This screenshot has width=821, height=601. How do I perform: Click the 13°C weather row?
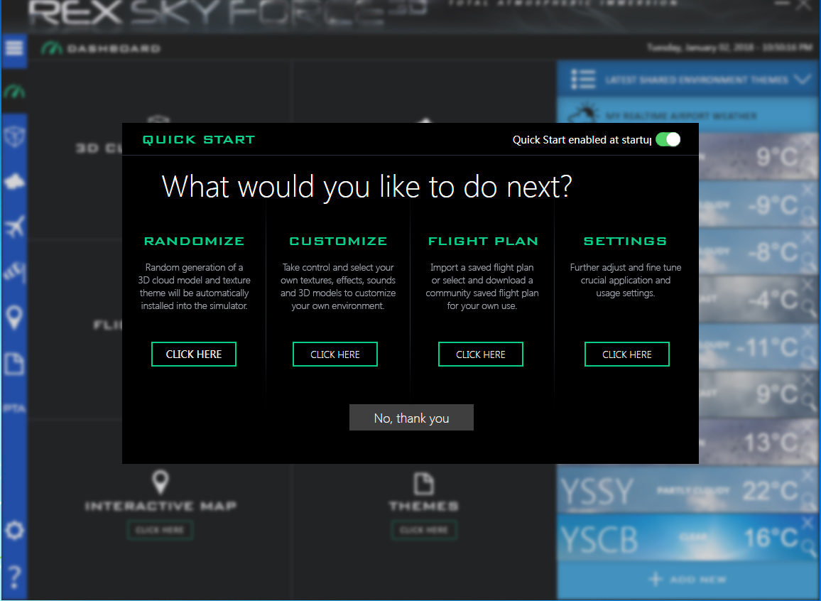[759, 443]
